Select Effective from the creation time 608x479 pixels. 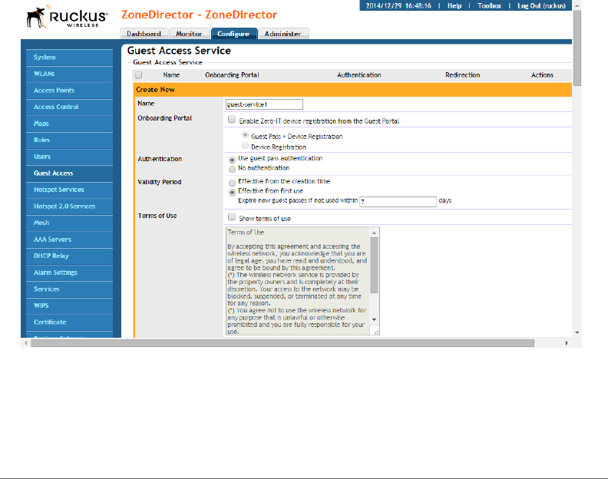click(x=233, y=183)
